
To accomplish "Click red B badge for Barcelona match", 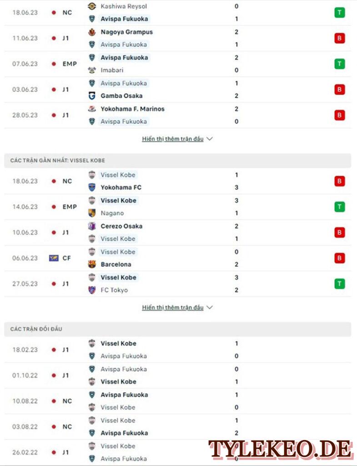I will 339,258.
